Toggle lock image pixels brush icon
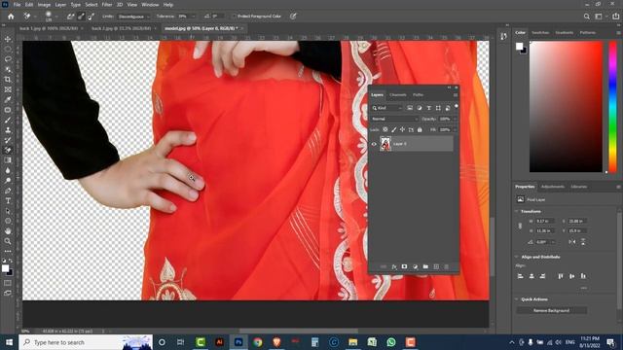The height and width of the screenshot is (350, 623). pos(393,129)
